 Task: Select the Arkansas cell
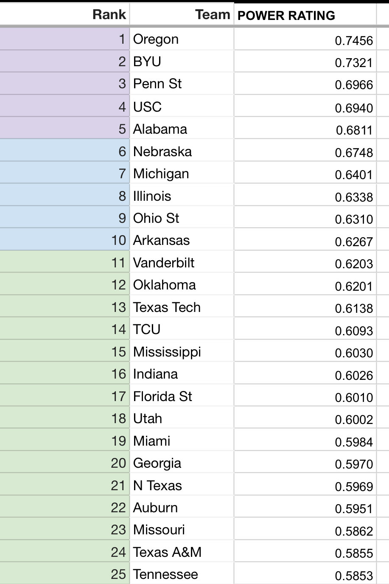pos(182,240)
